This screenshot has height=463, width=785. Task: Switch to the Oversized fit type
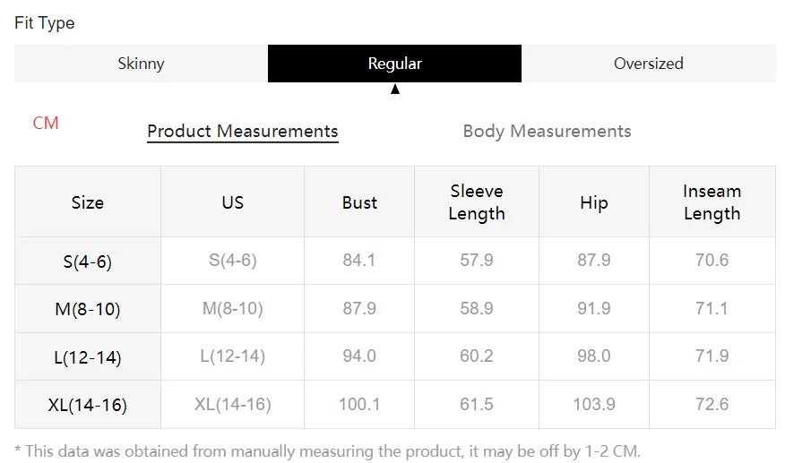[x=648, y=64]
